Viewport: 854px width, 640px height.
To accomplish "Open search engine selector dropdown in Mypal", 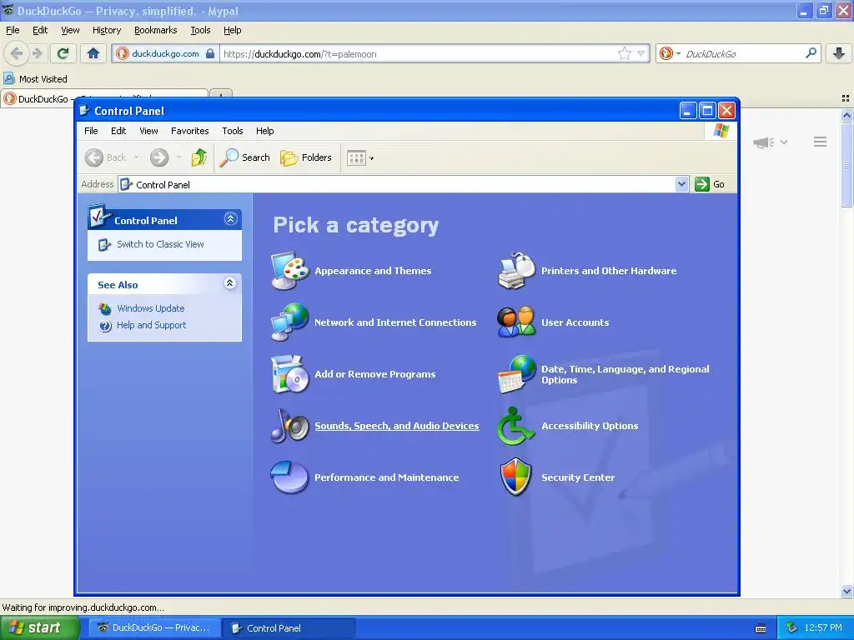I will pyautogui.click(x=678, y=53).
